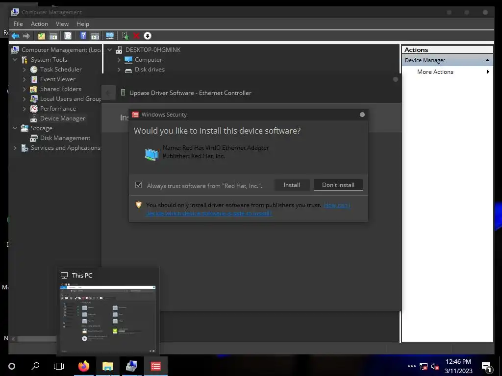Image resolution: width=502 pixels, height=376 pixels.
Task: Click the Don't Install button
Action: (x=338, y=185)
